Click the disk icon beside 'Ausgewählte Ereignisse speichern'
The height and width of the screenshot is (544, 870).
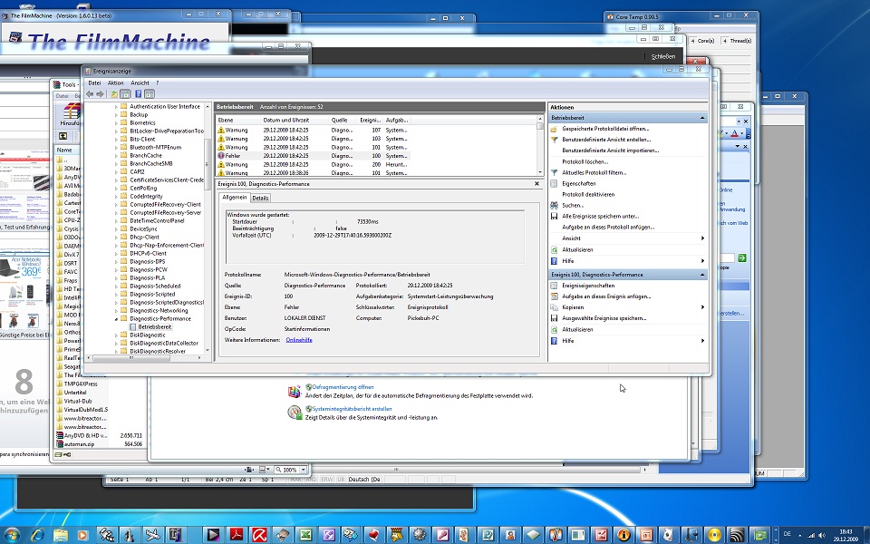554,318
